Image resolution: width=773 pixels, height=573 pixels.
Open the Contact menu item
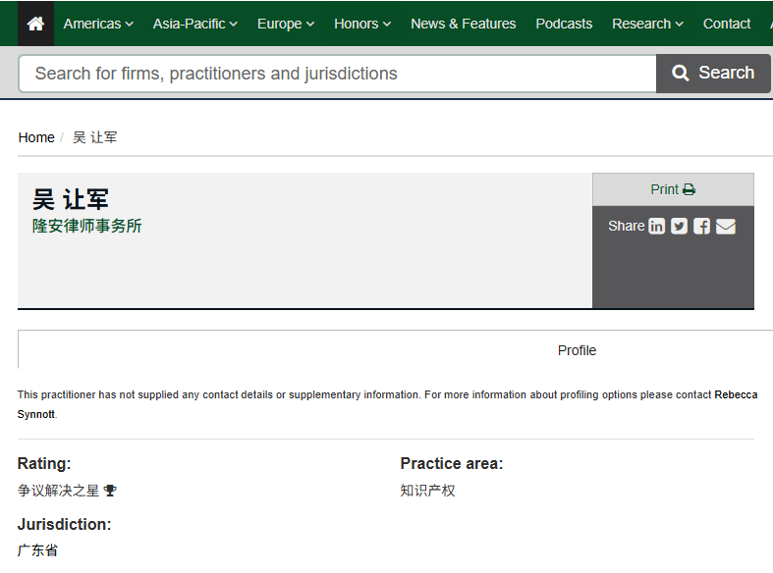coord(727,24)
